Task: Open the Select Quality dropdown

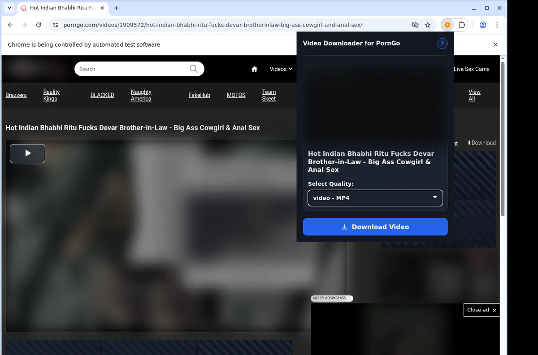Action: (375, 198)
